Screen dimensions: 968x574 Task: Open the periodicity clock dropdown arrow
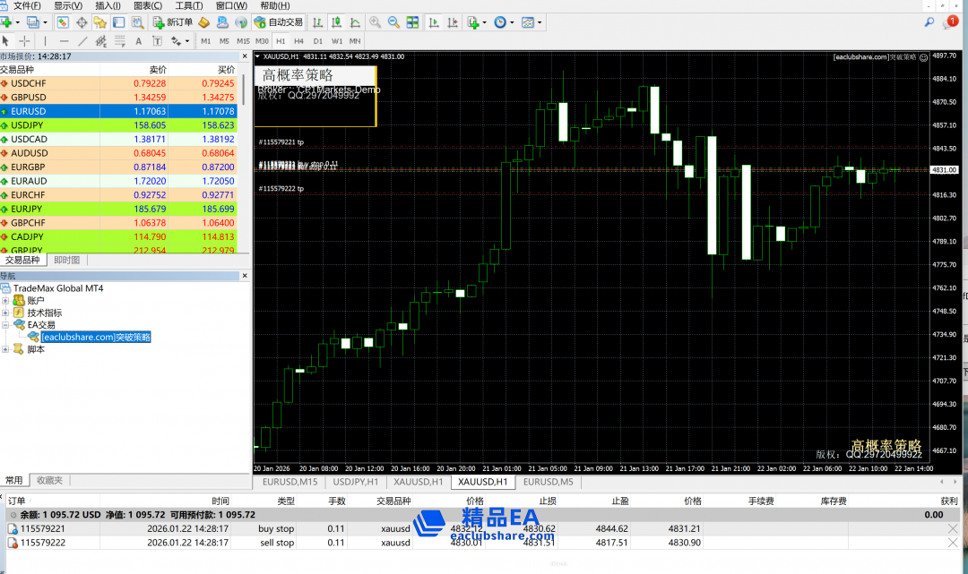[512, 21]
